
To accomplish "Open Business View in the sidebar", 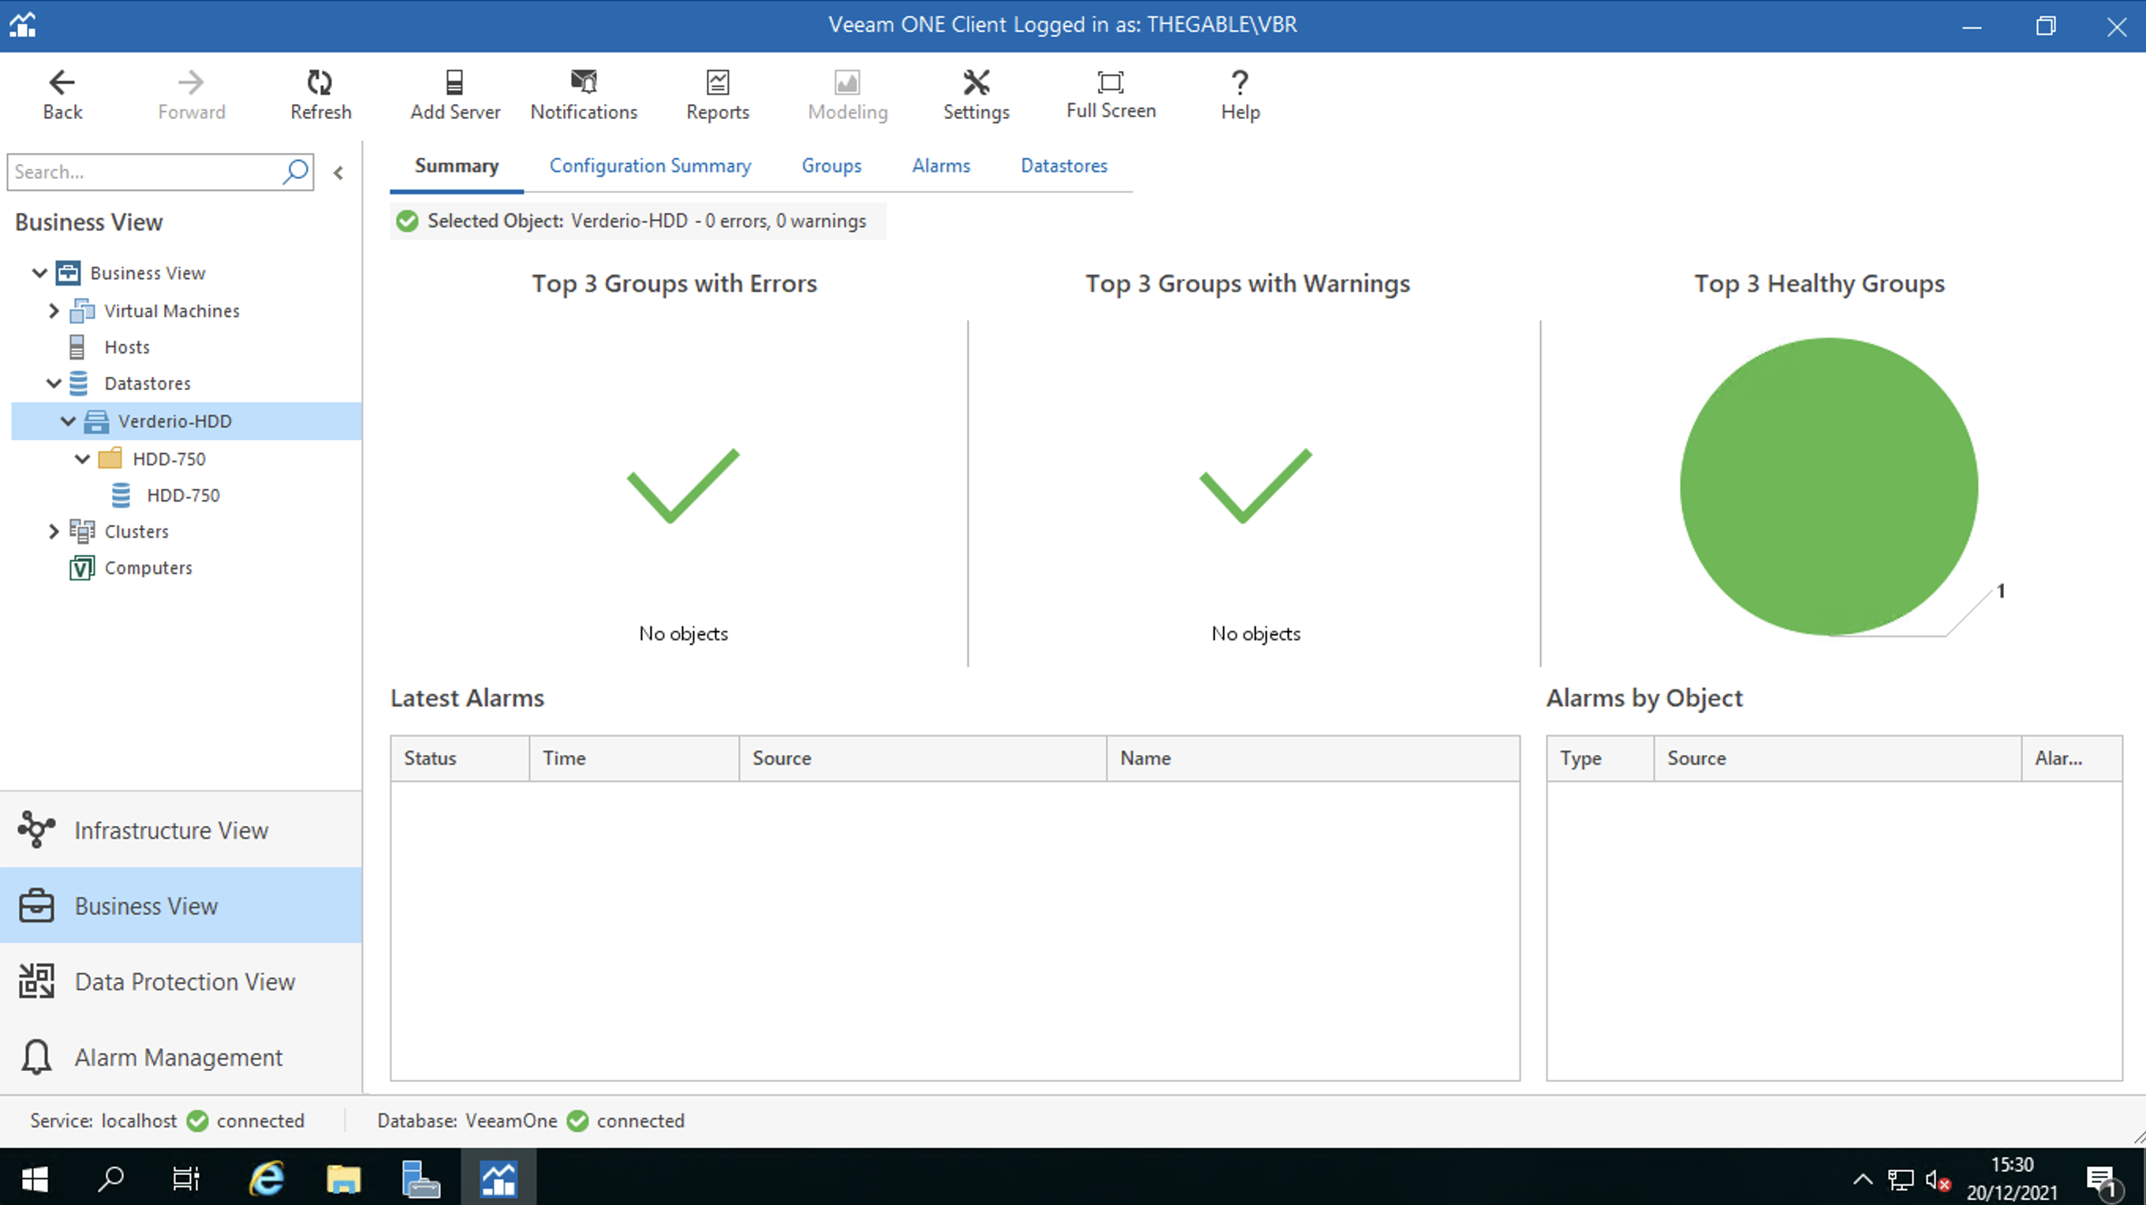I will [x=181, y=905].
